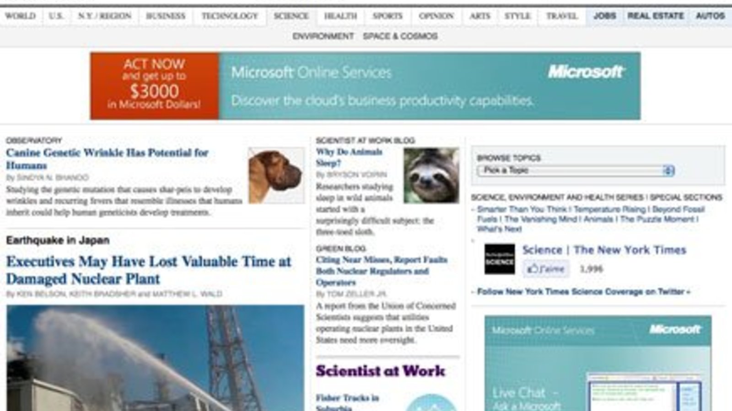Click the Microsoft Live Chat sidebar ad
The width and height of the screenshot is (732, 411).
[x=598, y=363]
